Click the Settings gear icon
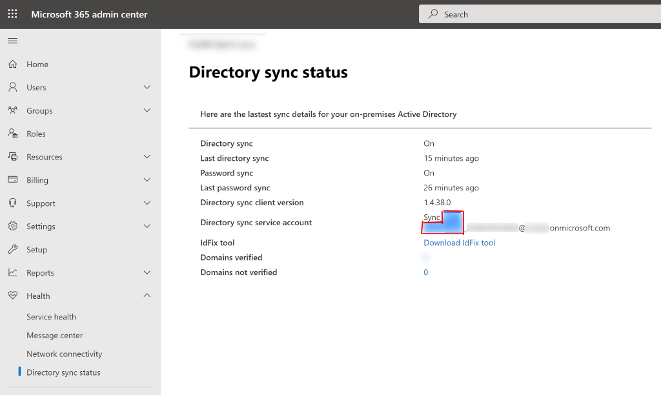661x395 pixels. tap(13, 227)
